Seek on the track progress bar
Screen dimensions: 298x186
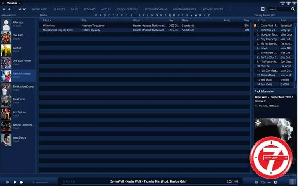click(x=150, y=185)
